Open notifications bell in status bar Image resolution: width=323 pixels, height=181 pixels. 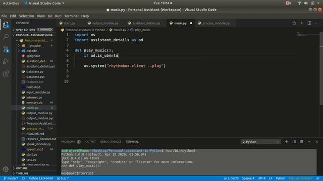[318, 178]
